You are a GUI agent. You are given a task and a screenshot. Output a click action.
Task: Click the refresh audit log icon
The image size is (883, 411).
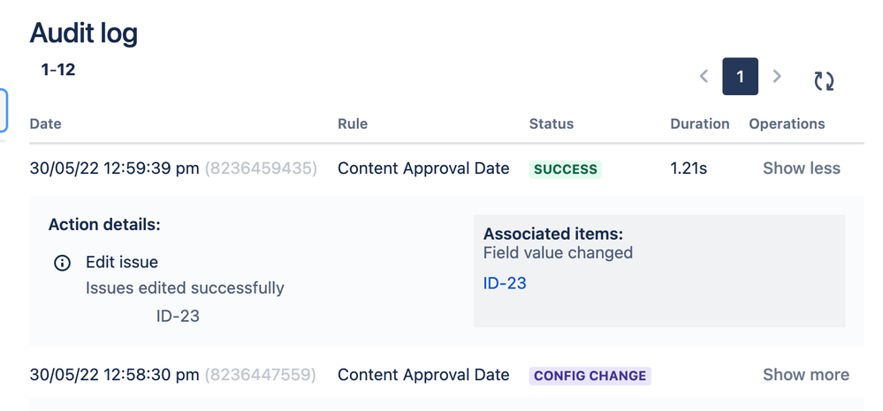(x=824, y=80)
